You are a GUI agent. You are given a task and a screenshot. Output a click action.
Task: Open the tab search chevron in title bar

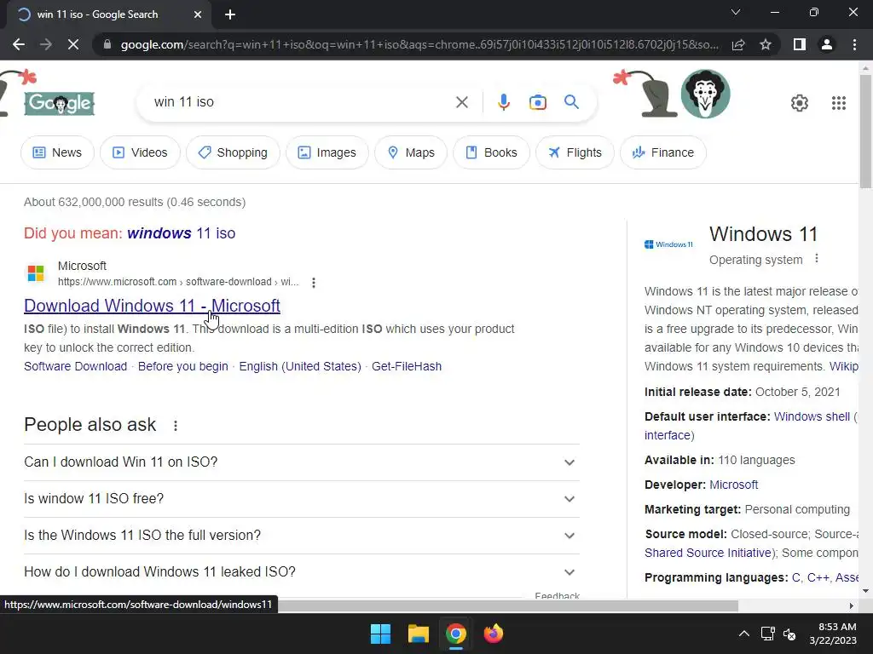[x=736, y=12]
